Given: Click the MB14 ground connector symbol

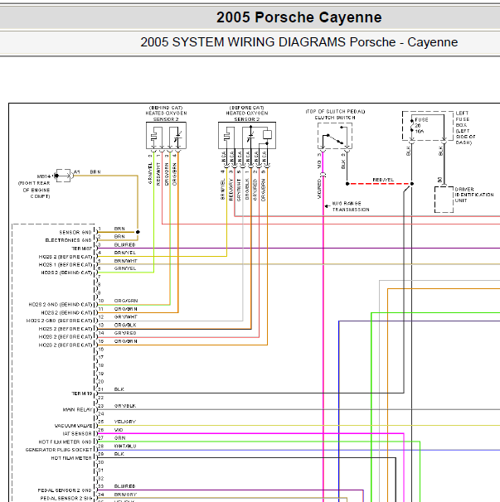Looking at the screenshot, I should [x=63, y=176].
